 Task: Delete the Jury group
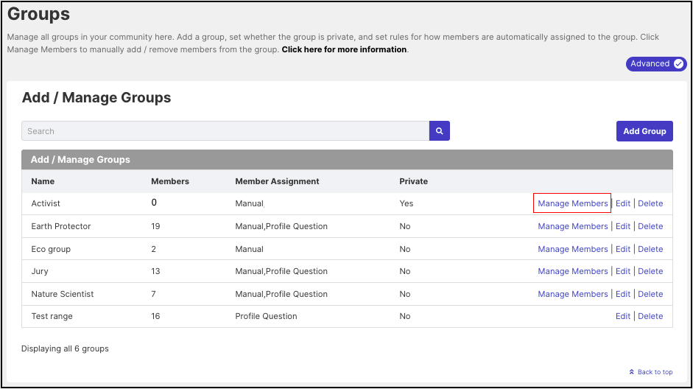650,271
